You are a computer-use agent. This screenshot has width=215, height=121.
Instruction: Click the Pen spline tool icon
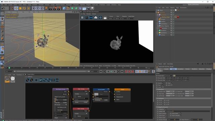(68, 8)
